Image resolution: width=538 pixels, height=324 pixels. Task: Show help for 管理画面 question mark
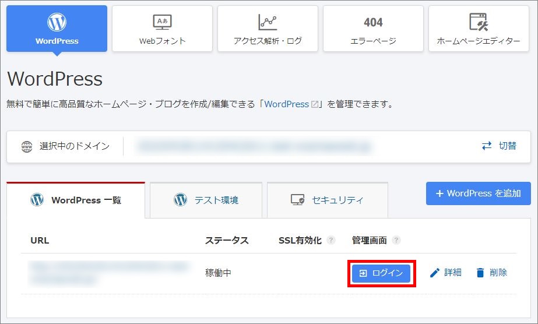pyautogui.click(x=396, y=240)
